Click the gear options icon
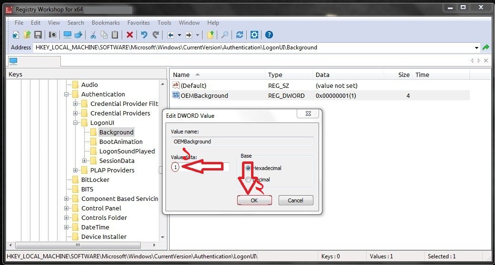 tap(254, 35)
